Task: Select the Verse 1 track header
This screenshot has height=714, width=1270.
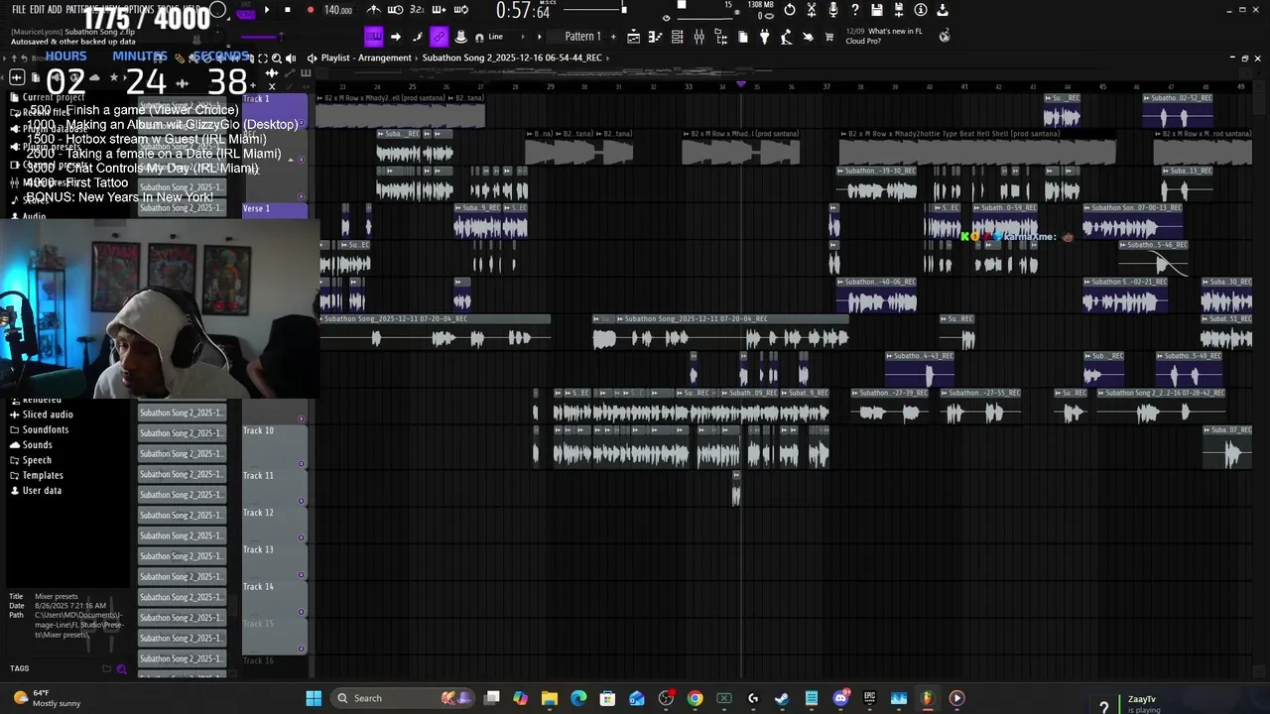Action: click(274, 209)
